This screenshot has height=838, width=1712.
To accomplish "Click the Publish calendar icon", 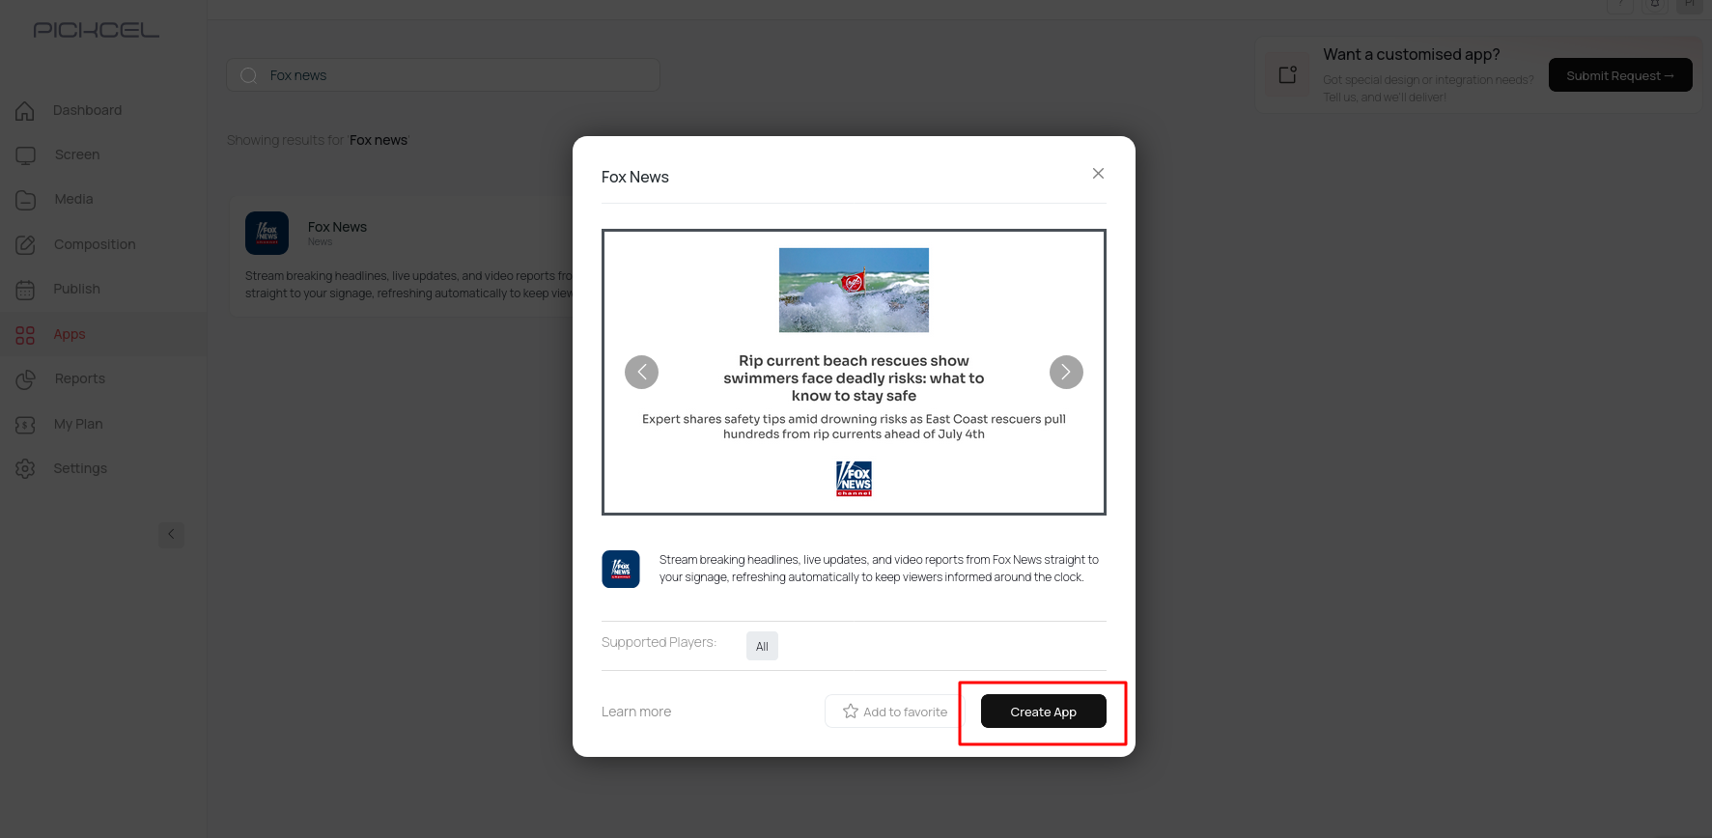I will tap(25, 289).
